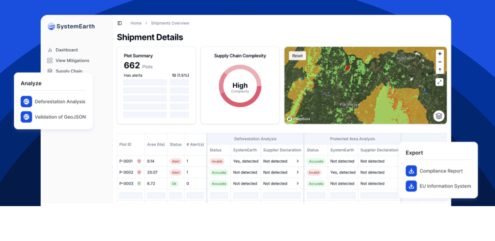495x241 pixels.
Task: Click the Validation of GeoJSON globe icon
Action: [x=26, y=117]
